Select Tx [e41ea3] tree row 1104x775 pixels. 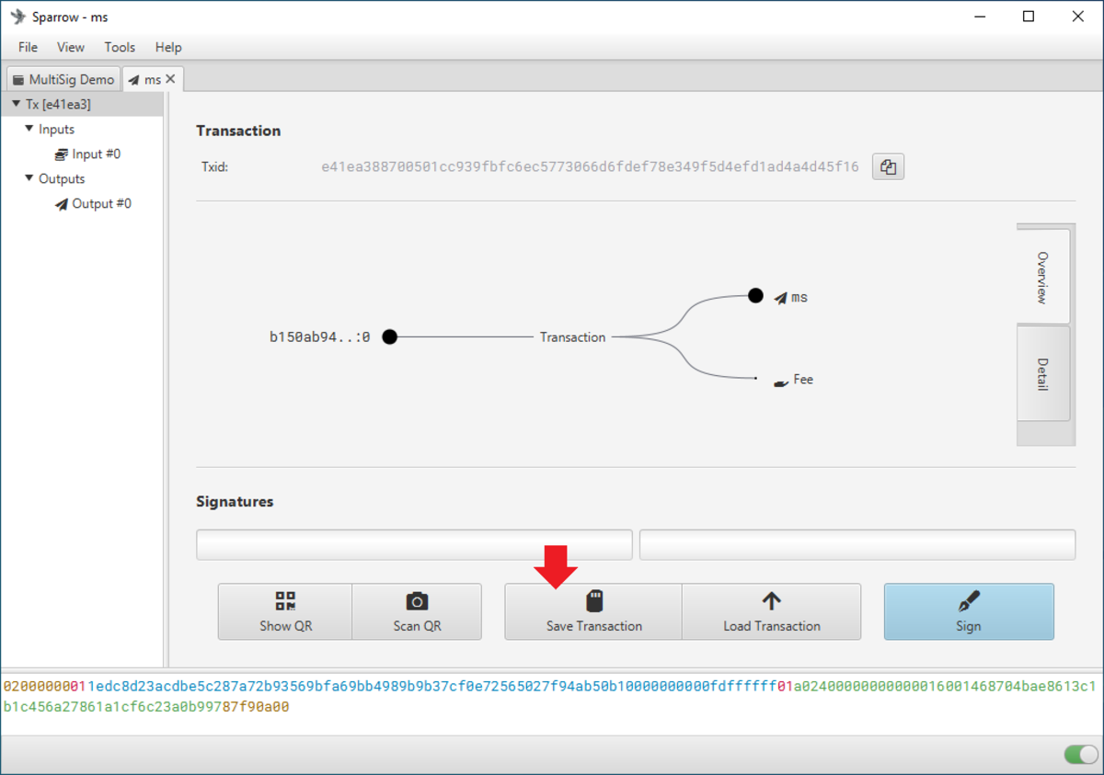coord(82,104)
